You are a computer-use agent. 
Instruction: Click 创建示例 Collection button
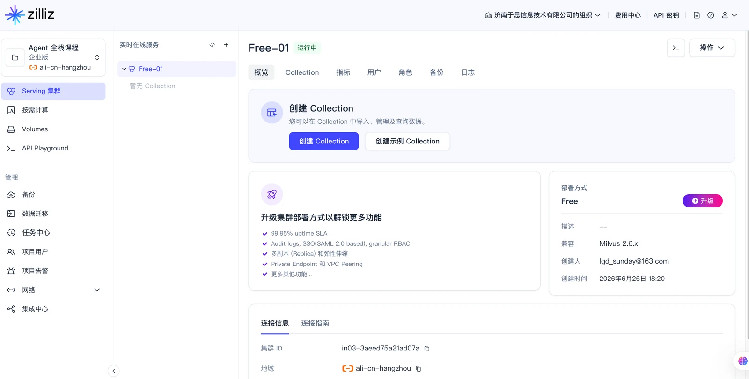tap(407, 141)
